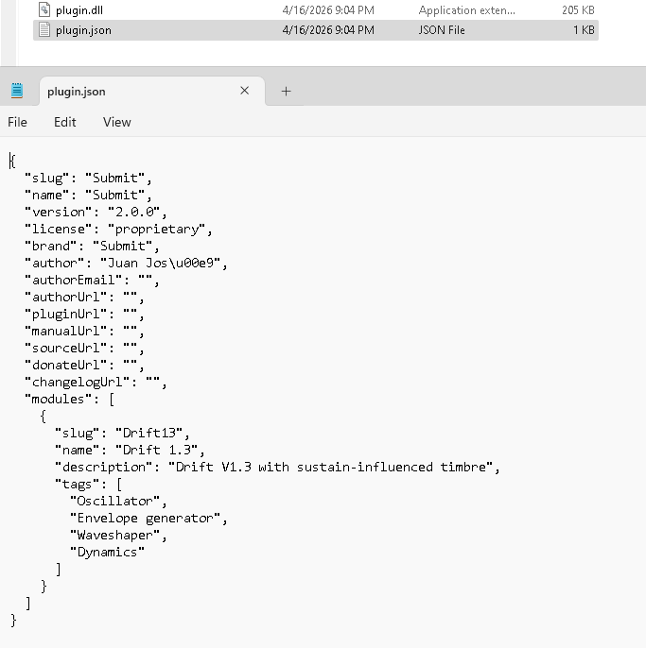The width and height of the screenshot is (646, 648).
Task: Place cursor on the "version" line
Action: click(95, 212)
